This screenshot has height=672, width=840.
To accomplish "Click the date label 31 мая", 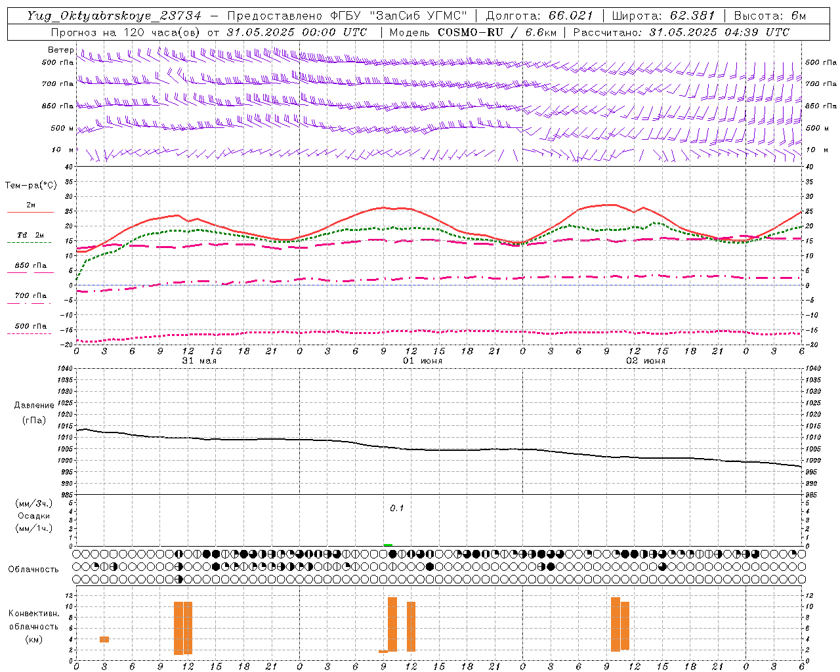I will [x=199, y=361].
